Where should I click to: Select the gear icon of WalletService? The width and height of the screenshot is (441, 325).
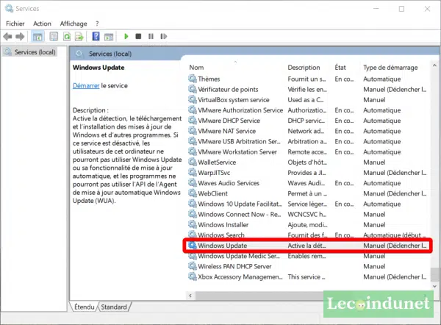coord(193,162)
